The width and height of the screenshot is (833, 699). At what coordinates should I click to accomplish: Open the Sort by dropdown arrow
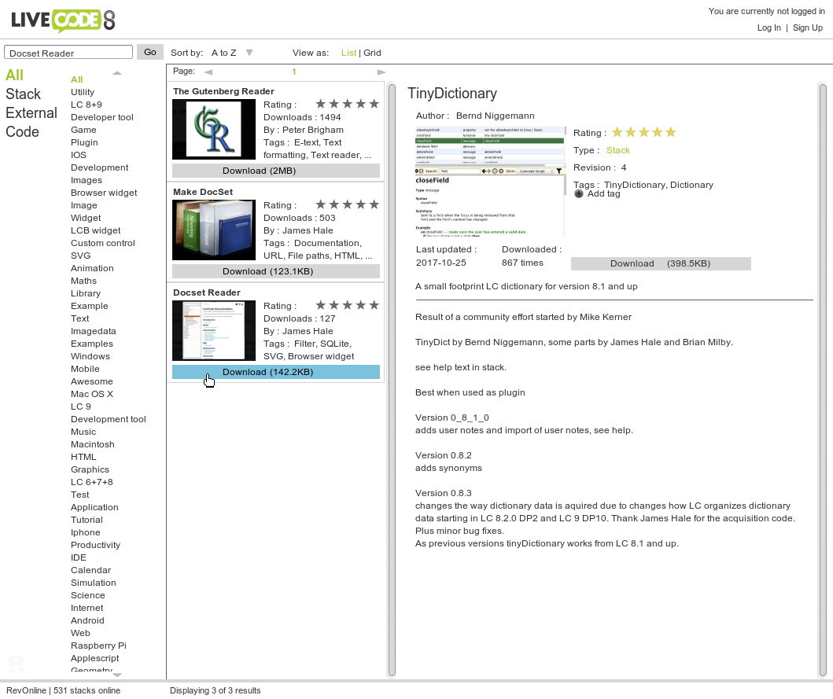click(x=249, y=53)
